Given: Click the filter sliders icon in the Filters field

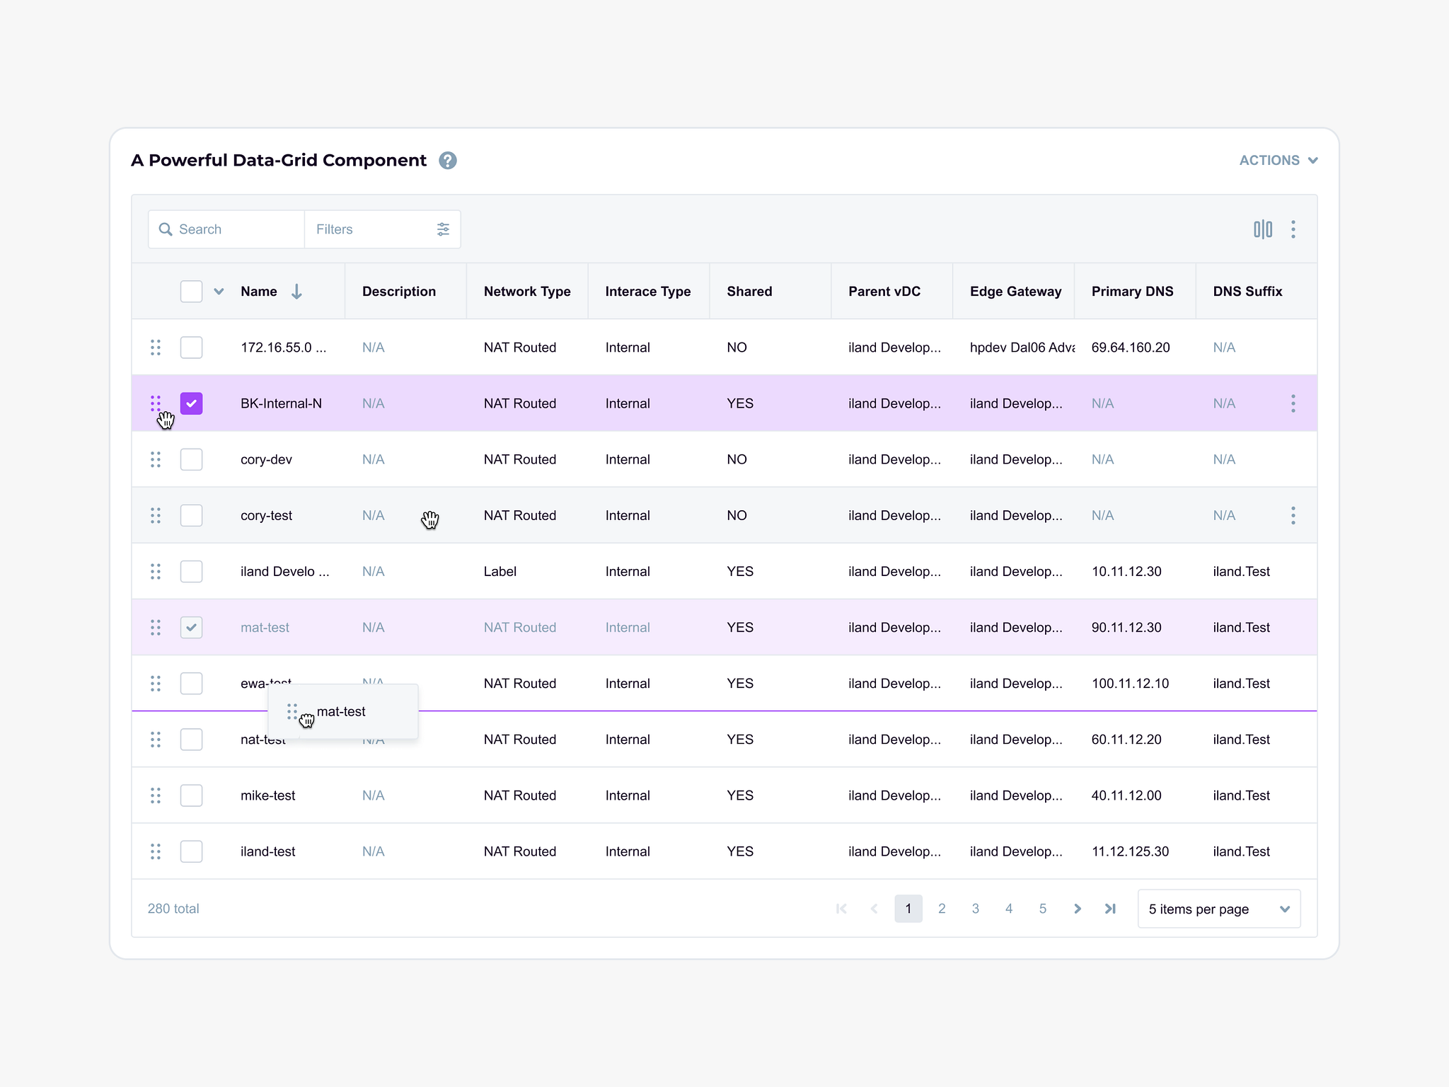Looking at the screenshot, I should coord(443,229).
